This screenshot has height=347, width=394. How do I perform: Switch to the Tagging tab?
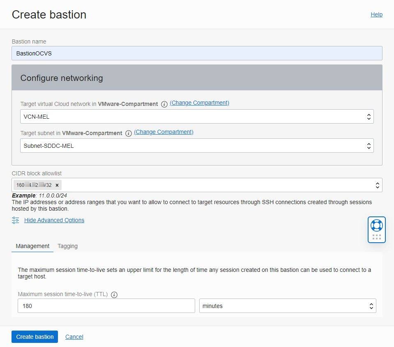coord(67,246)
